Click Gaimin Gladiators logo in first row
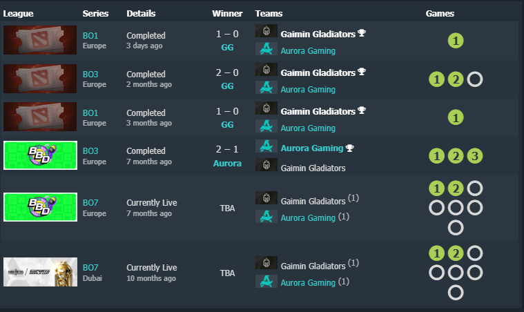Viewport: 524px width, 312px height. tap(266, 32)
